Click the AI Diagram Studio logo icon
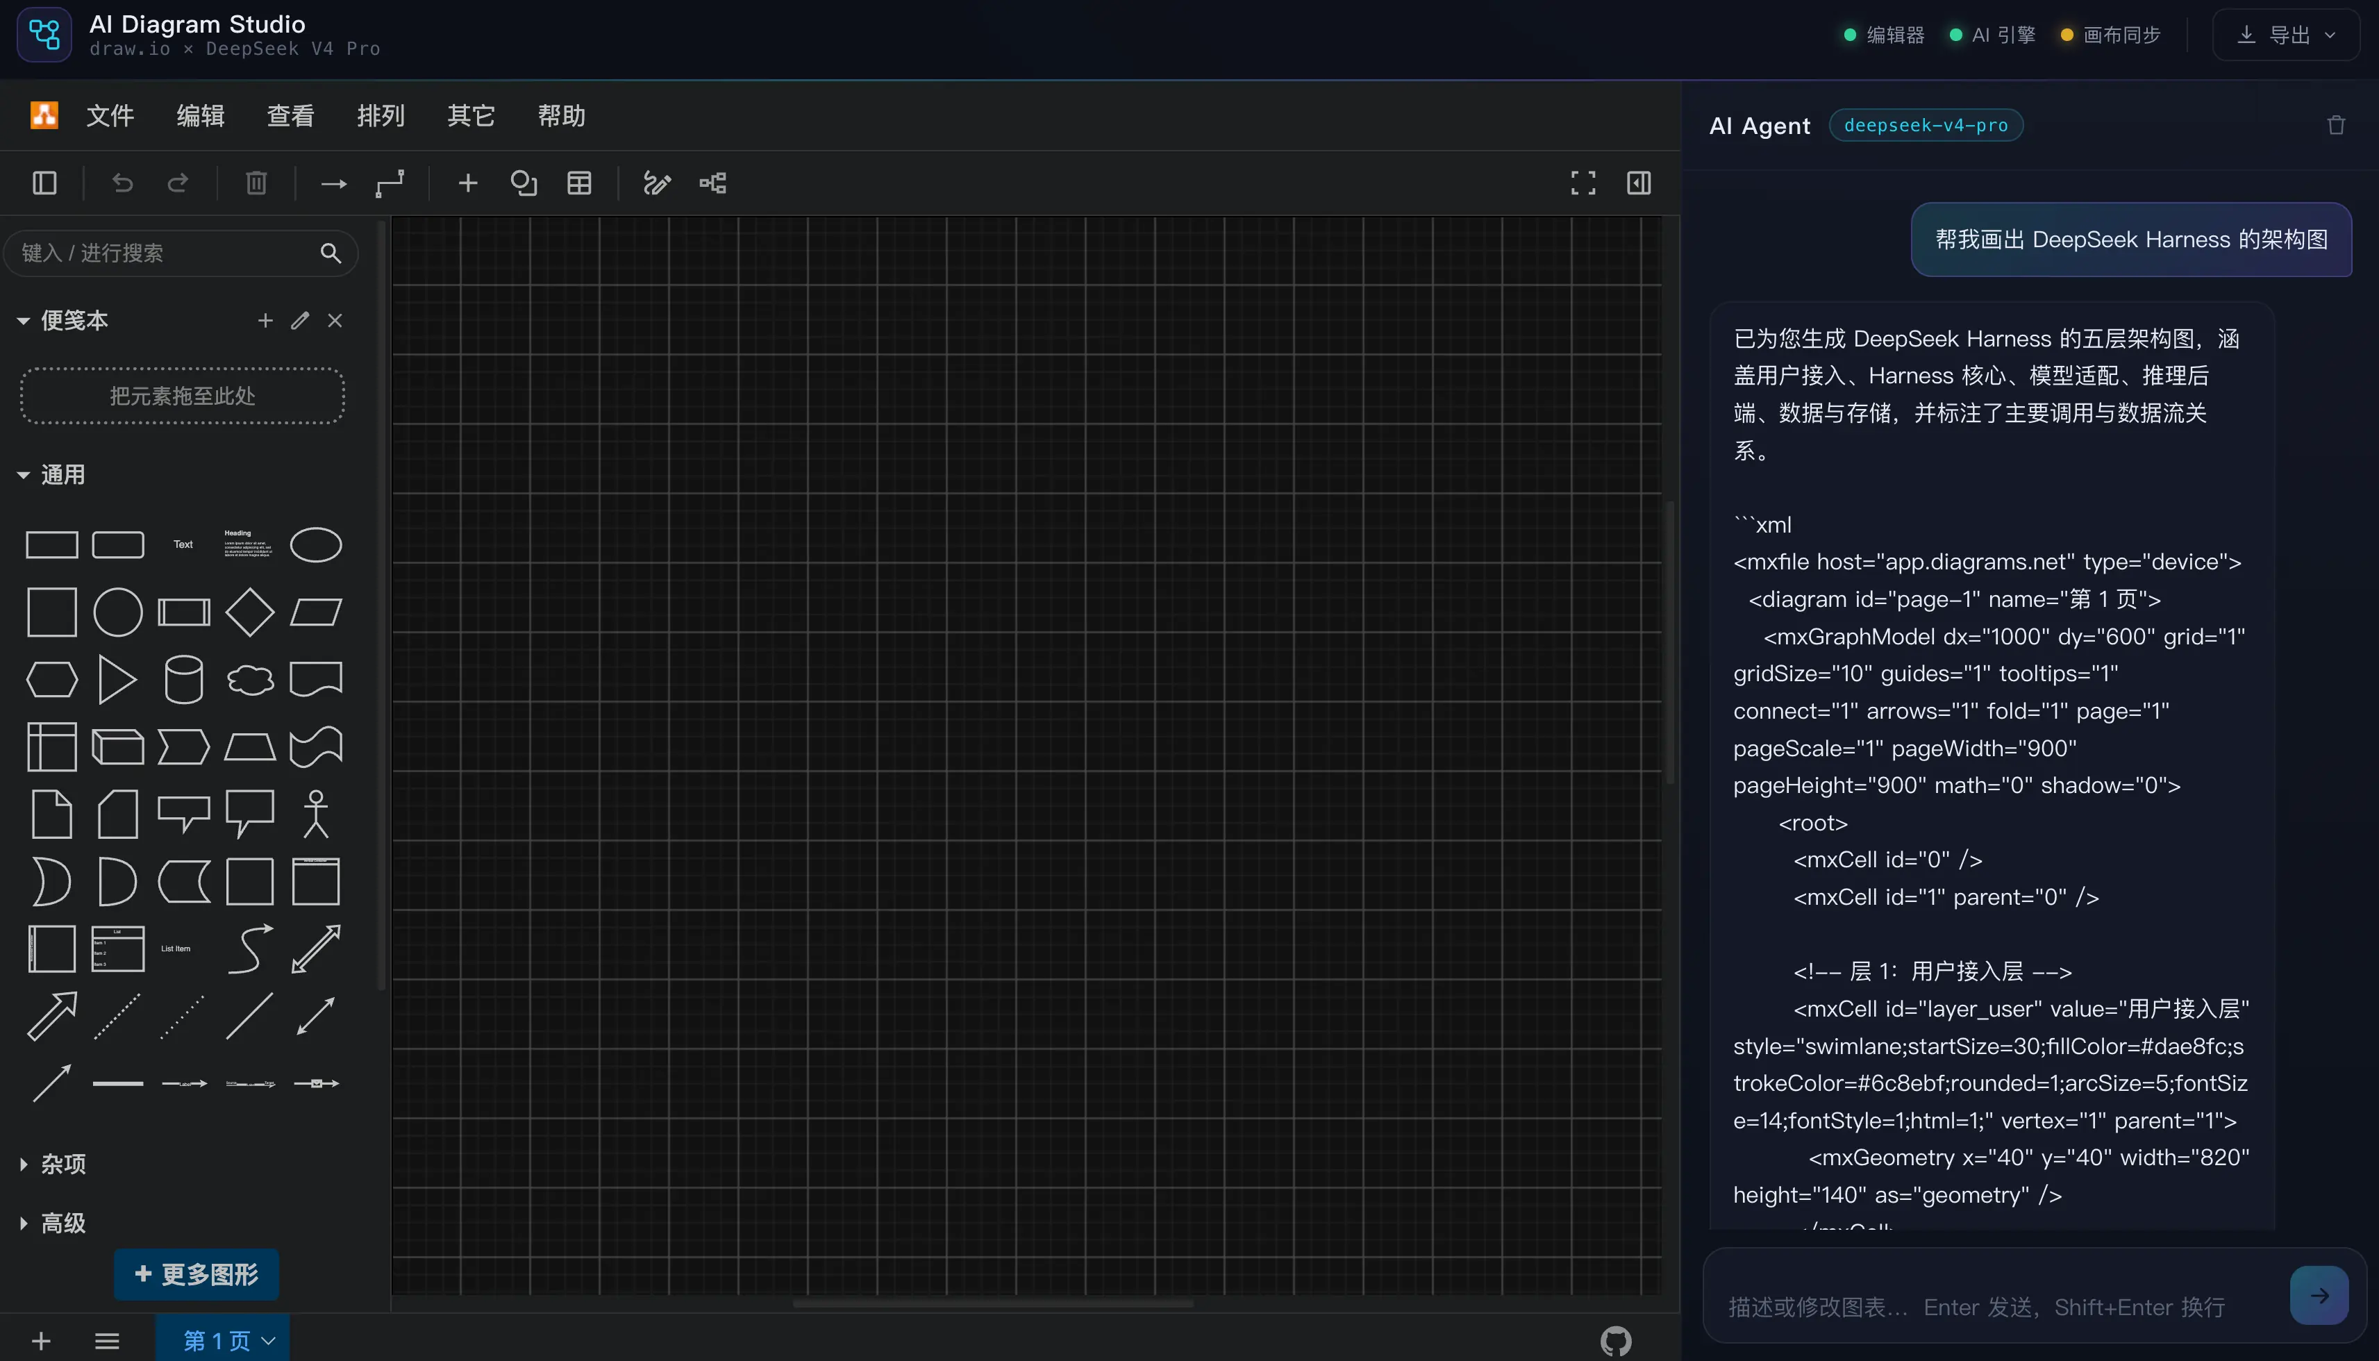This screenshot has width=2379, height=1361. pyautogui.click(x=44, y=35)
